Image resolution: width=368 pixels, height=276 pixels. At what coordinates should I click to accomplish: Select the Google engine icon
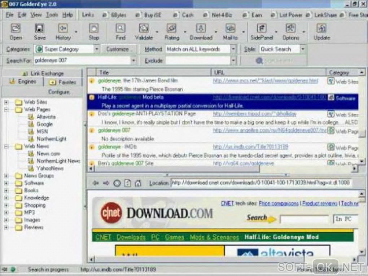(x=31, y=124)
